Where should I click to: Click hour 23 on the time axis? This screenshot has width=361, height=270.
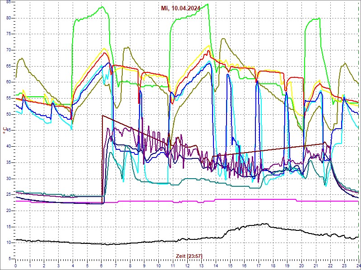tap(344, 265)
